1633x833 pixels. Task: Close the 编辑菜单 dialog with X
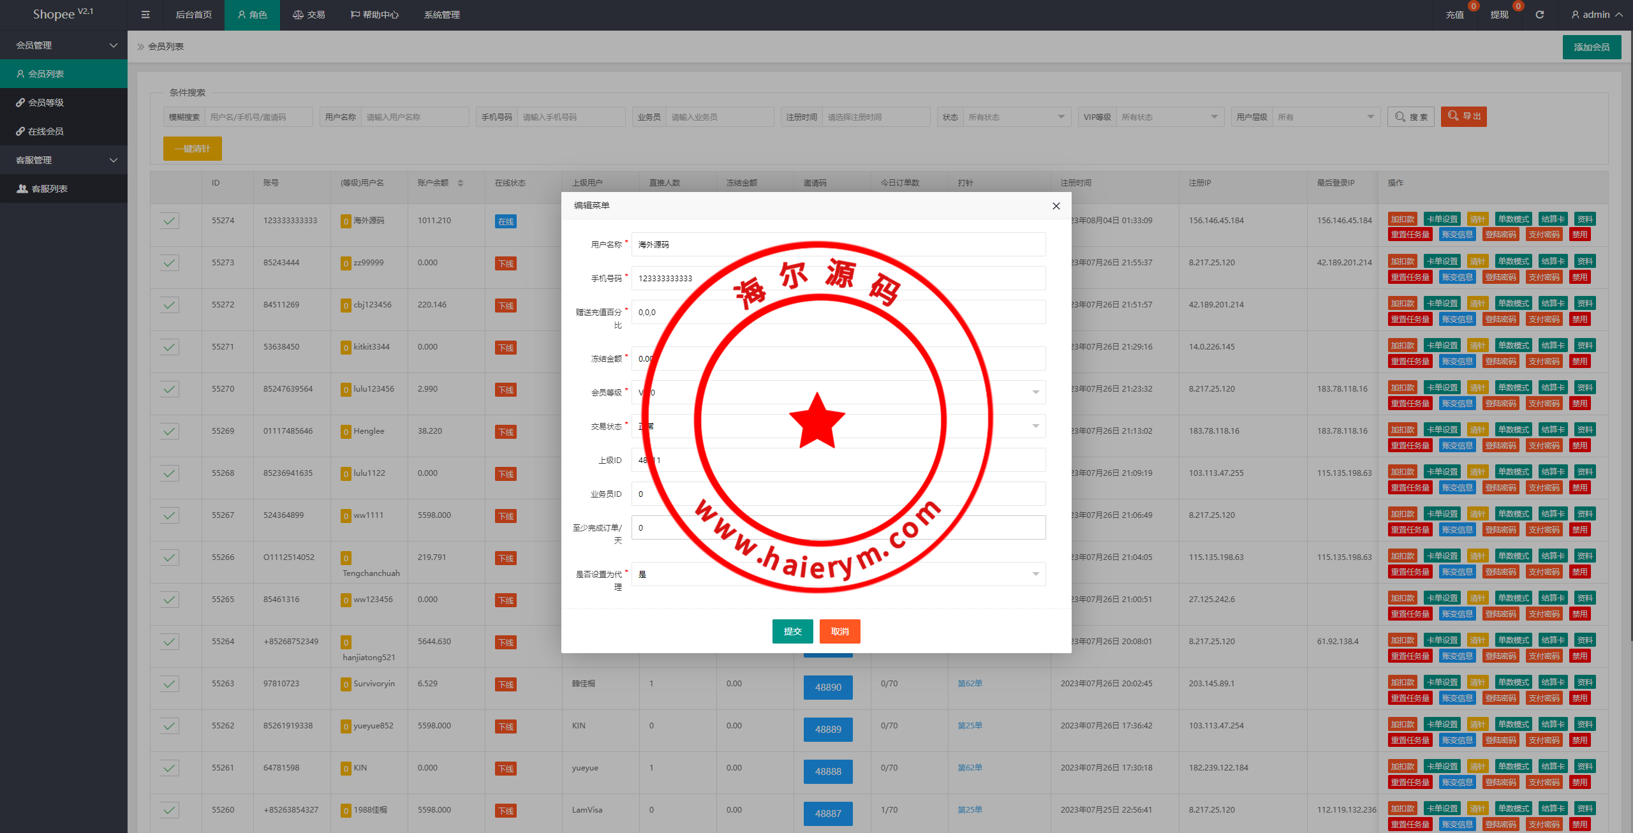[x=1056, y=206]
